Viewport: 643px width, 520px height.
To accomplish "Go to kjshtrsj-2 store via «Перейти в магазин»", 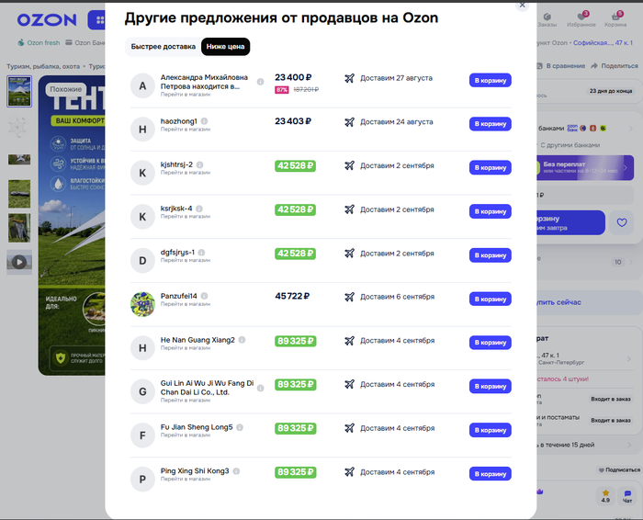I will click(x=186, y=173).
